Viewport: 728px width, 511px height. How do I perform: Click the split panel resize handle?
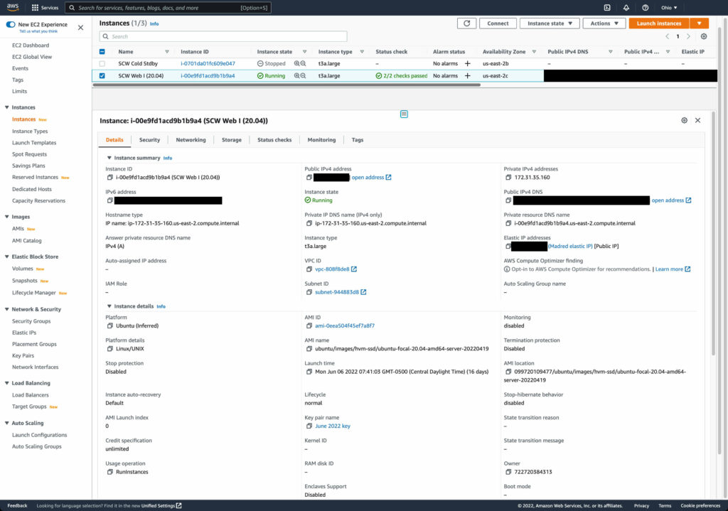[404, 114]
